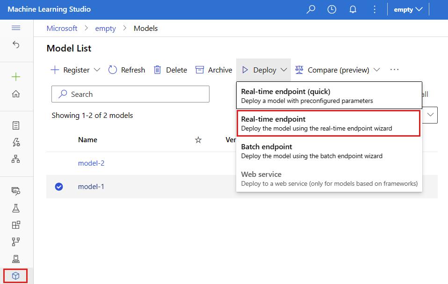Click Models breadcrumb text
448x284 pixels.
[146, 28]
